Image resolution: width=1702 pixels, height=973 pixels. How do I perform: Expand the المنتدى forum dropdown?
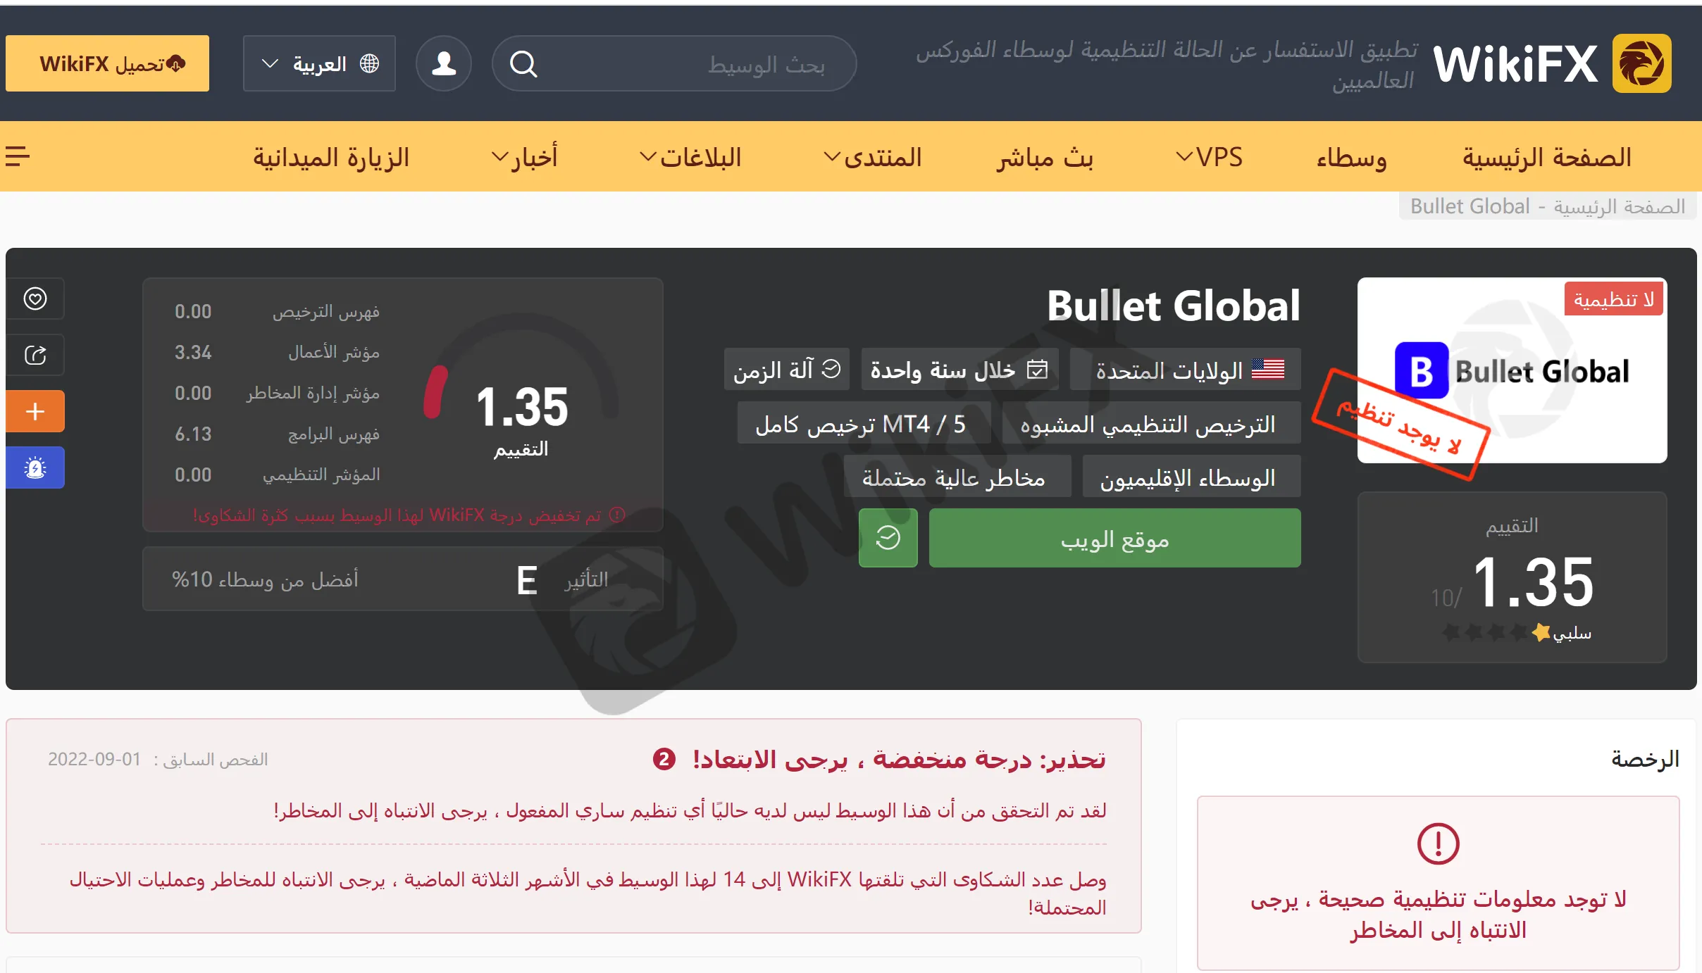[873, 157]
